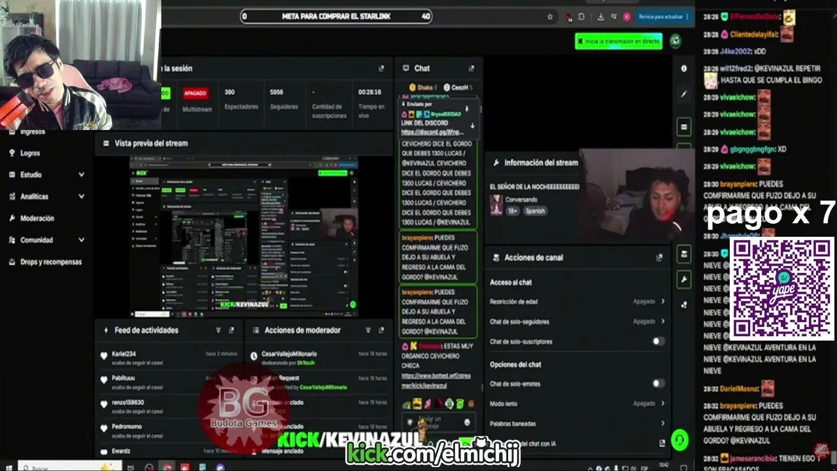Screen dimensions: 837x471
Task: Click Inicia la transmisión en directo button
Action: click(619, 41)
